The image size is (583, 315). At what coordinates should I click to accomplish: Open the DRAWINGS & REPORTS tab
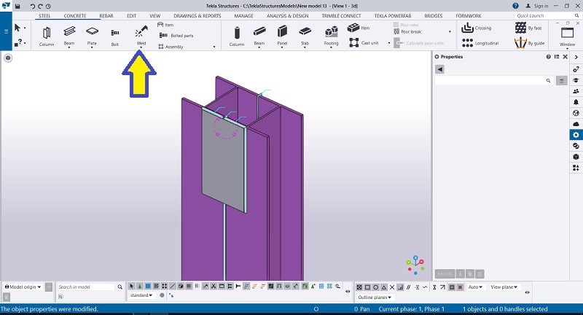(x=199, y=15)
